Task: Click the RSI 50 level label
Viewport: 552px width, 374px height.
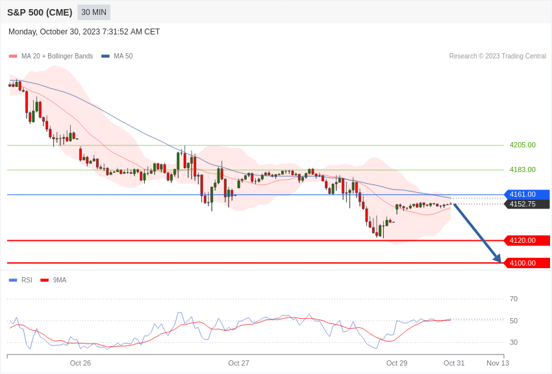Action: (x=514, y=321)
